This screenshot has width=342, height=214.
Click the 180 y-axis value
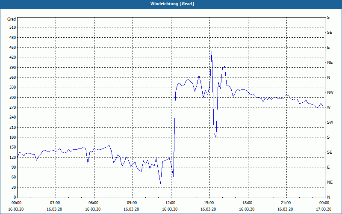pos(13,137)
